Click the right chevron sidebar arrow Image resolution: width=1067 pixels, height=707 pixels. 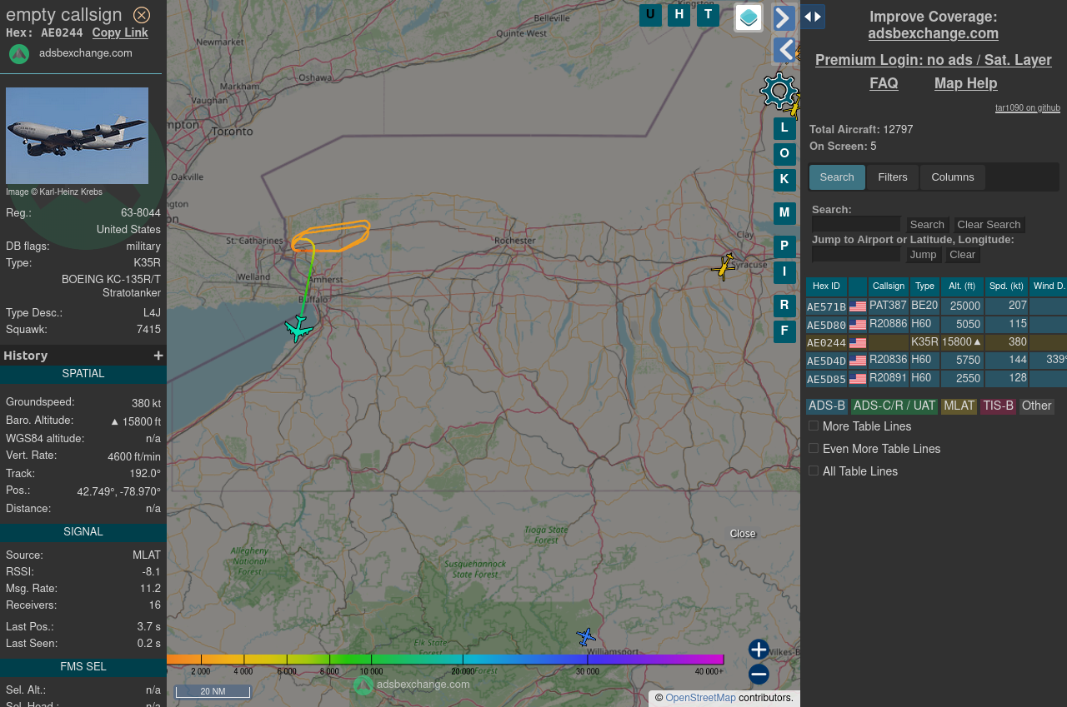pos(784,18)
